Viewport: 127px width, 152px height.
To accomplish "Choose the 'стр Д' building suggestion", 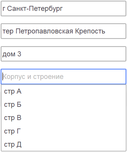I will click(x=63, y=144).
